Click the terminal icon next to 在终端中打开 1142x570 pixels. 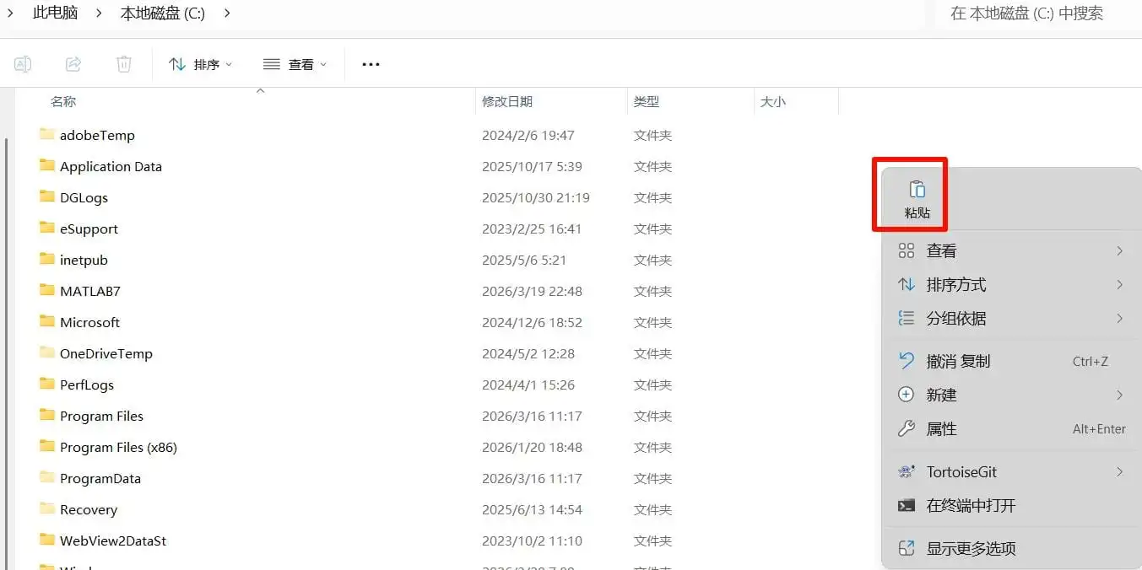(907, 506)
